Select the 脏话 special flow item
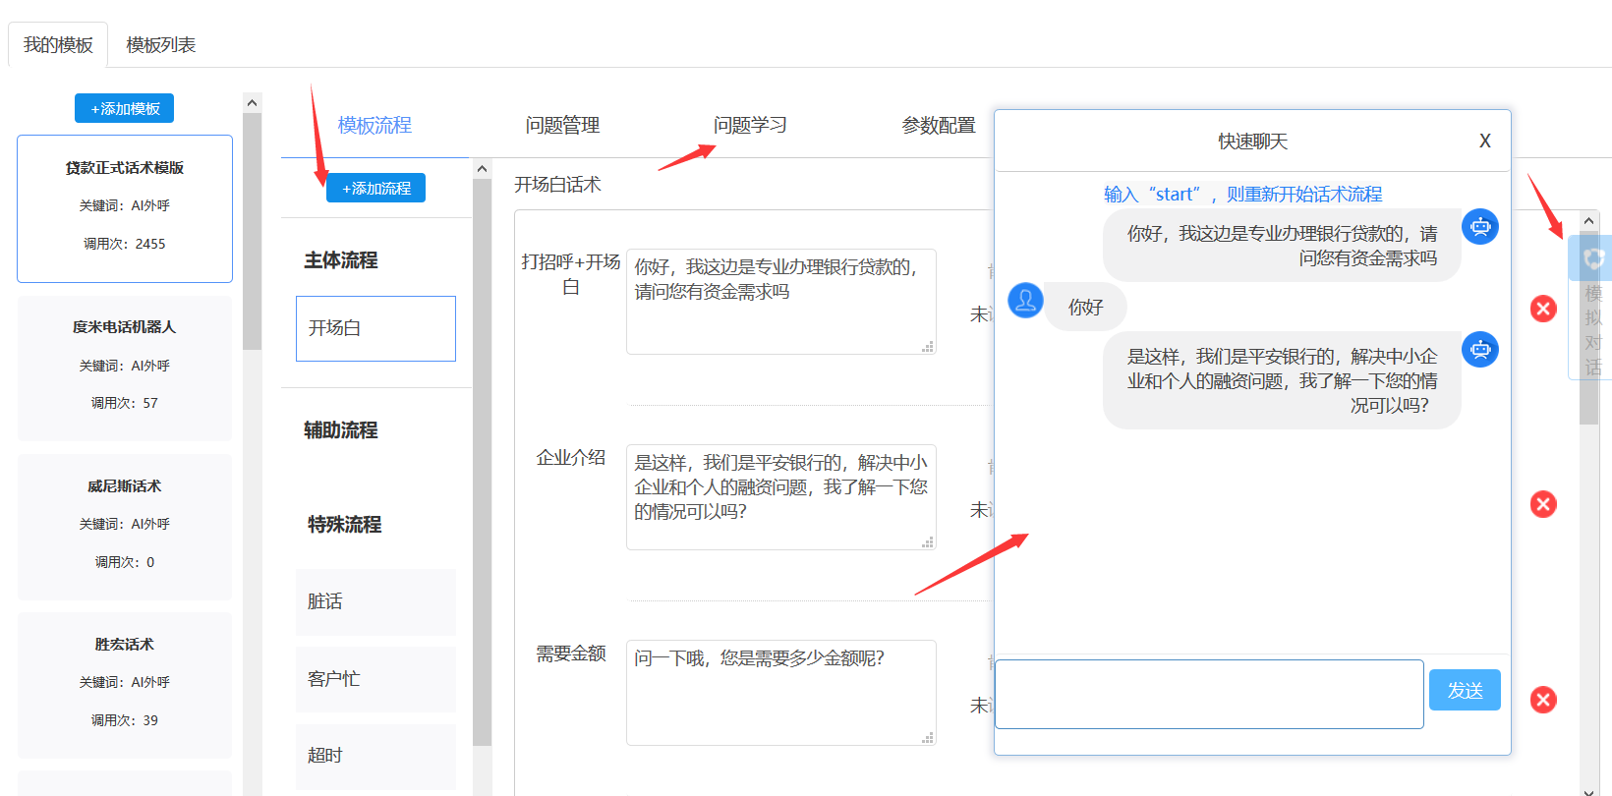This screenshot has width=1612, height=796. tap(375, 601)
